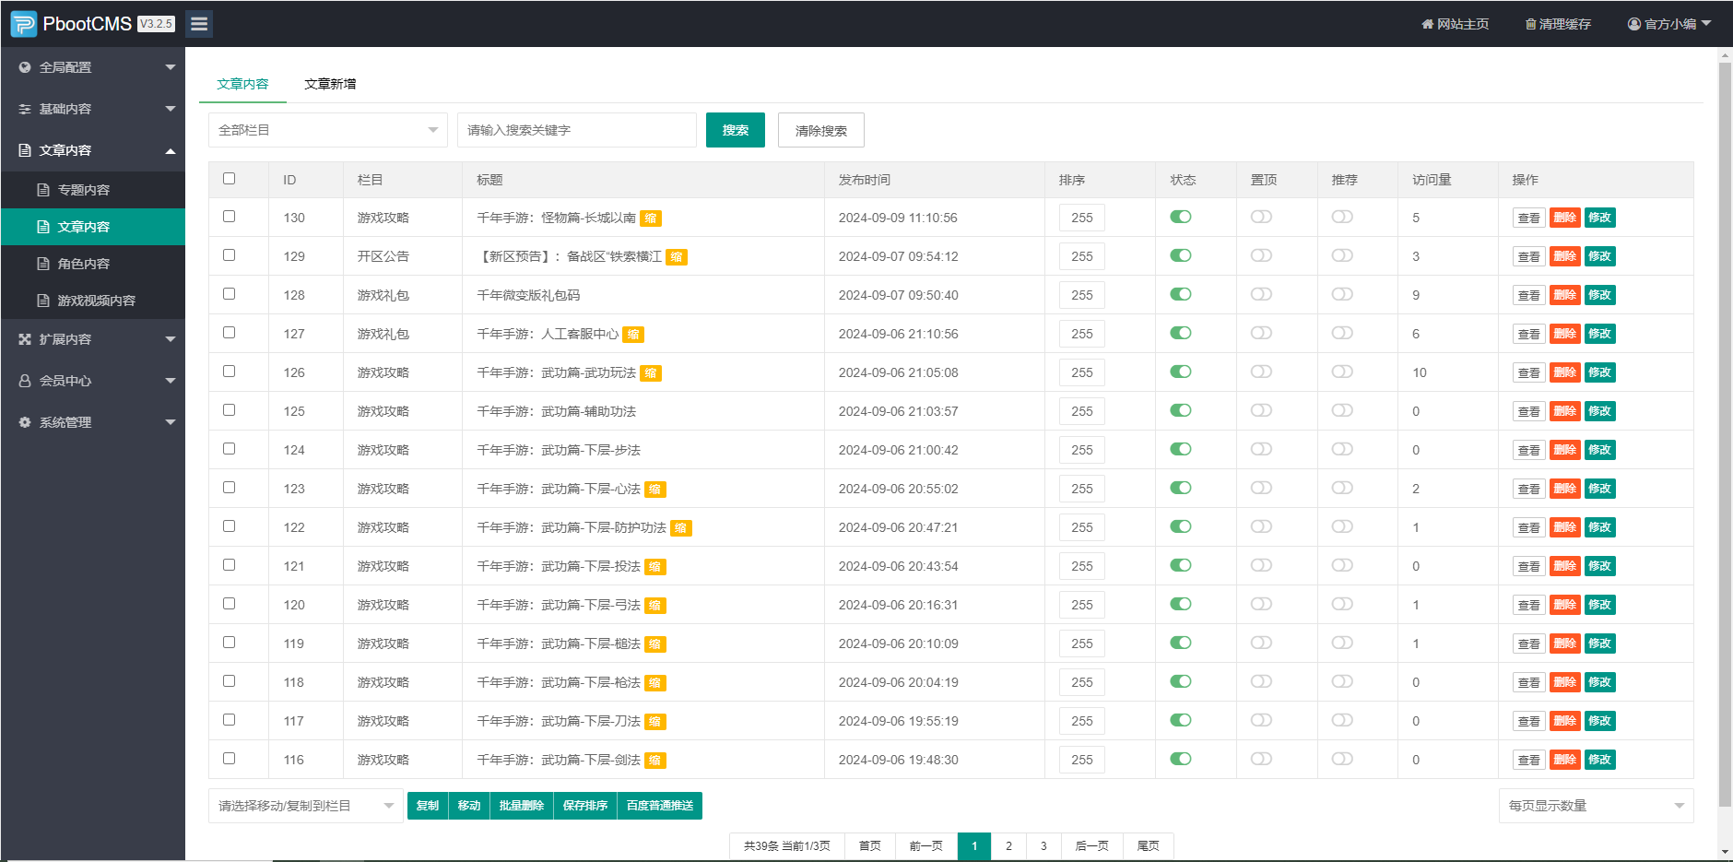Click the 缩 badge on 下层-投法 row
Image resolution: width=1733 pixels, height=862 pixels.
tap(654, 567)
